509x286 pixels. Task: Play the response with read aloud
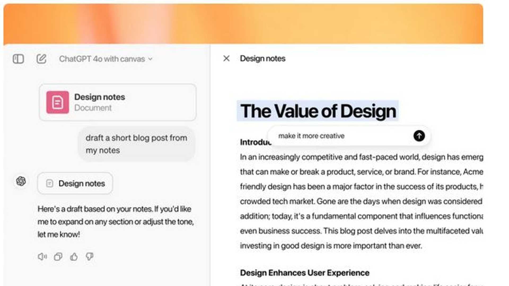[42, 256]
